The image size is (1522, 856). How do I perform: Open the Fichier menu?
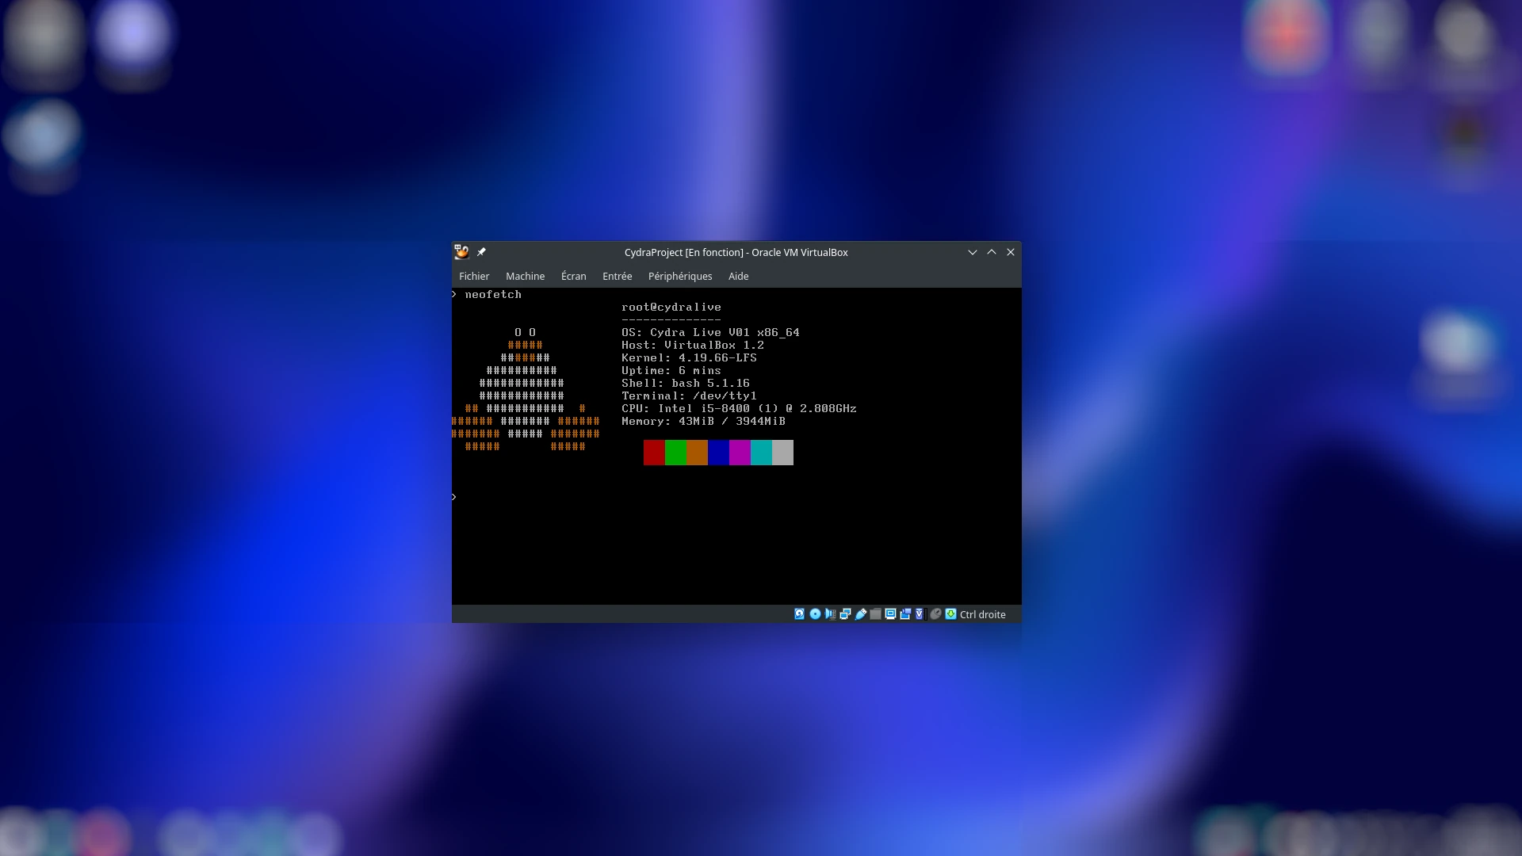click(x=474, y=276)
